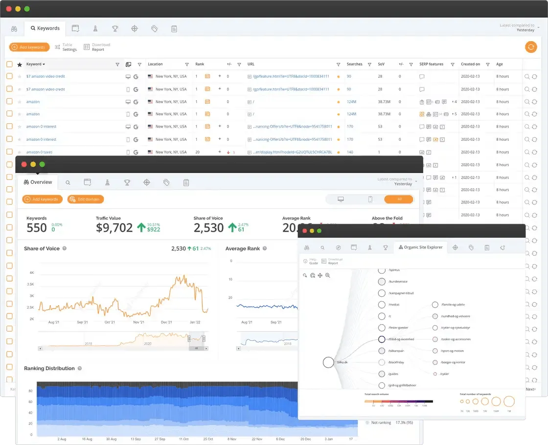
Task: Select the target icon in the top toolbar
Action: point(135,28)
